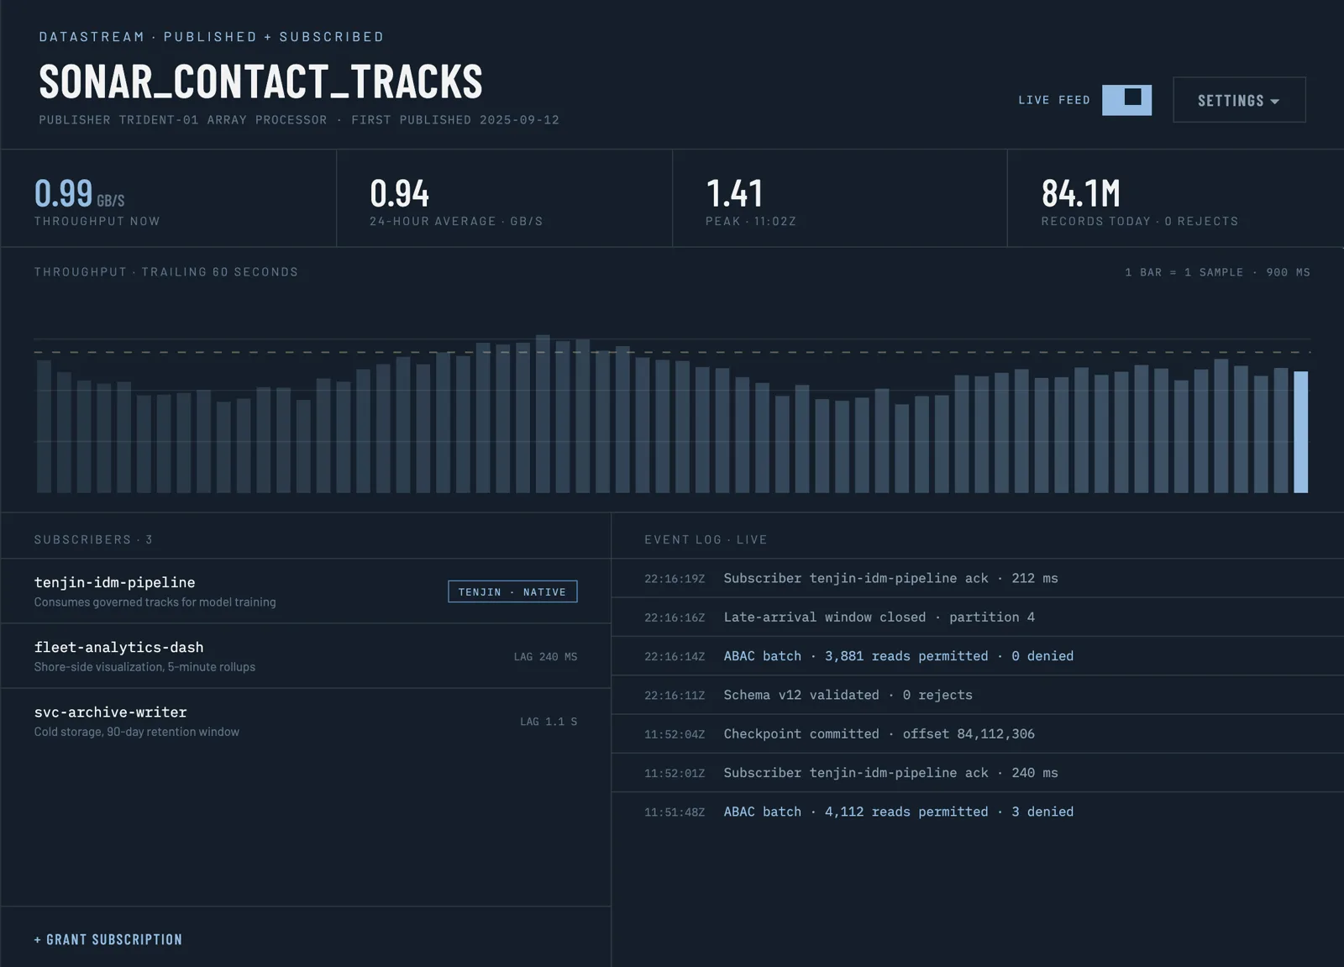Image resolution: width=1344 pixels, height=967 pixels.
Task: Click the LAG 1.1 S label
Action: tap(549, 722)
